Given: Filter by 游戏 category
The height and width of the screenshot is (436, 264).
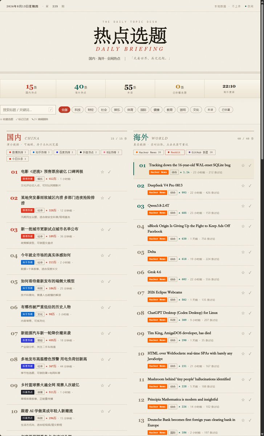Looking at the screenshot, I should coord(183,110).
